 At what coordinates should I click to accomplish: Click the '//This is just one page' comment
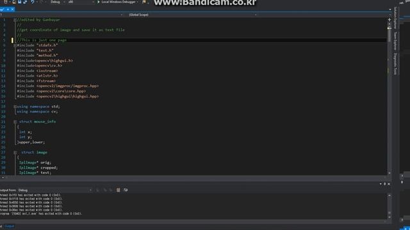pyautogui.click(x=42, y=40)
